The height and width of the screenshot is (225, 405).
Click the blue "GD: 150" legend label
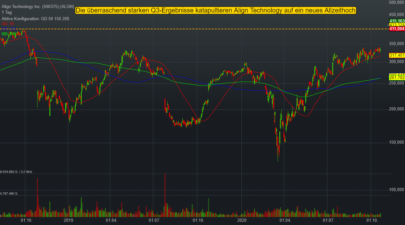tap(9, 29)
